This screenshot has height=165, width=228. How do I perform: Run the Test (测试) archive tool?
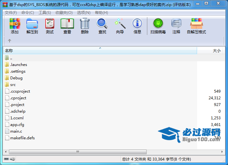[50, 23]
